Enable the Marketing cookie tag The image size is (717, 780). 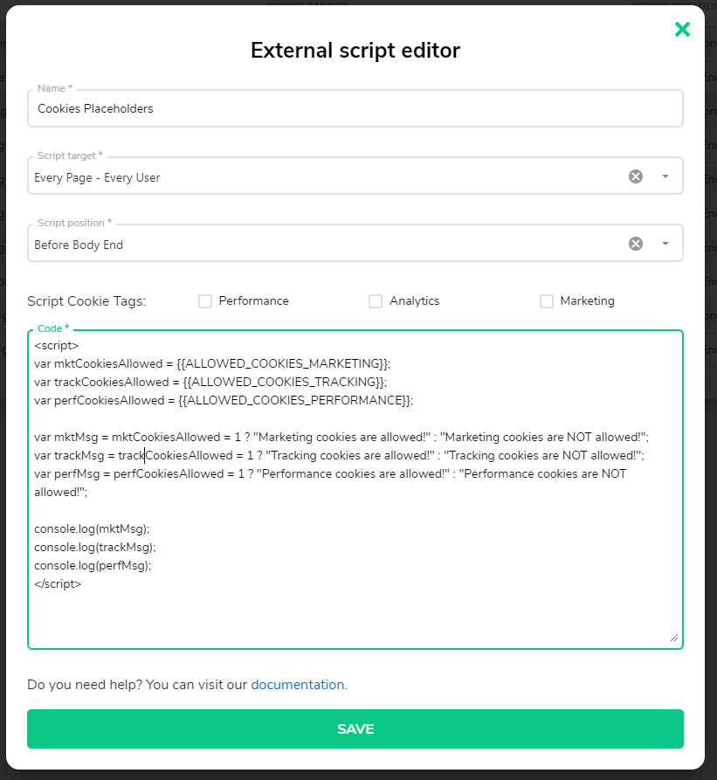(x=546, y=300)
